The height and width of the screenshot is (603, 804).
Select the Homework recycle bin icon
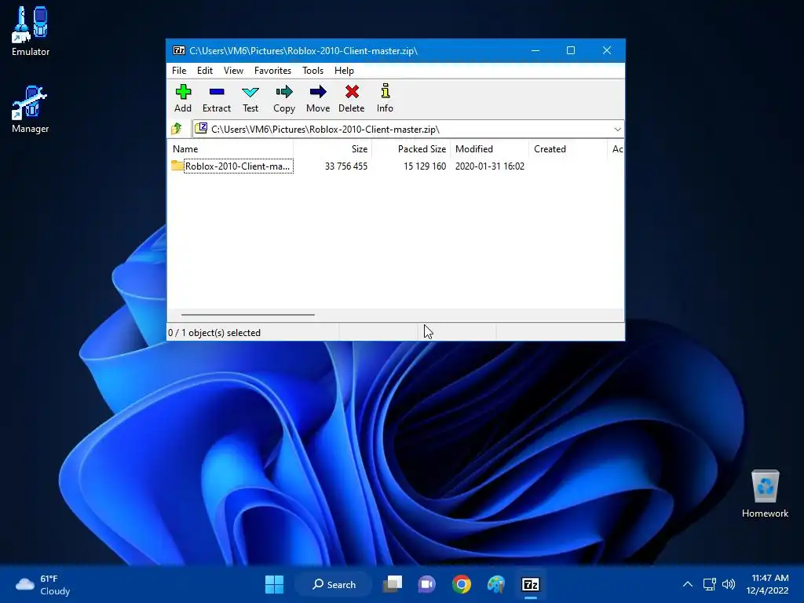pos(765,493)
